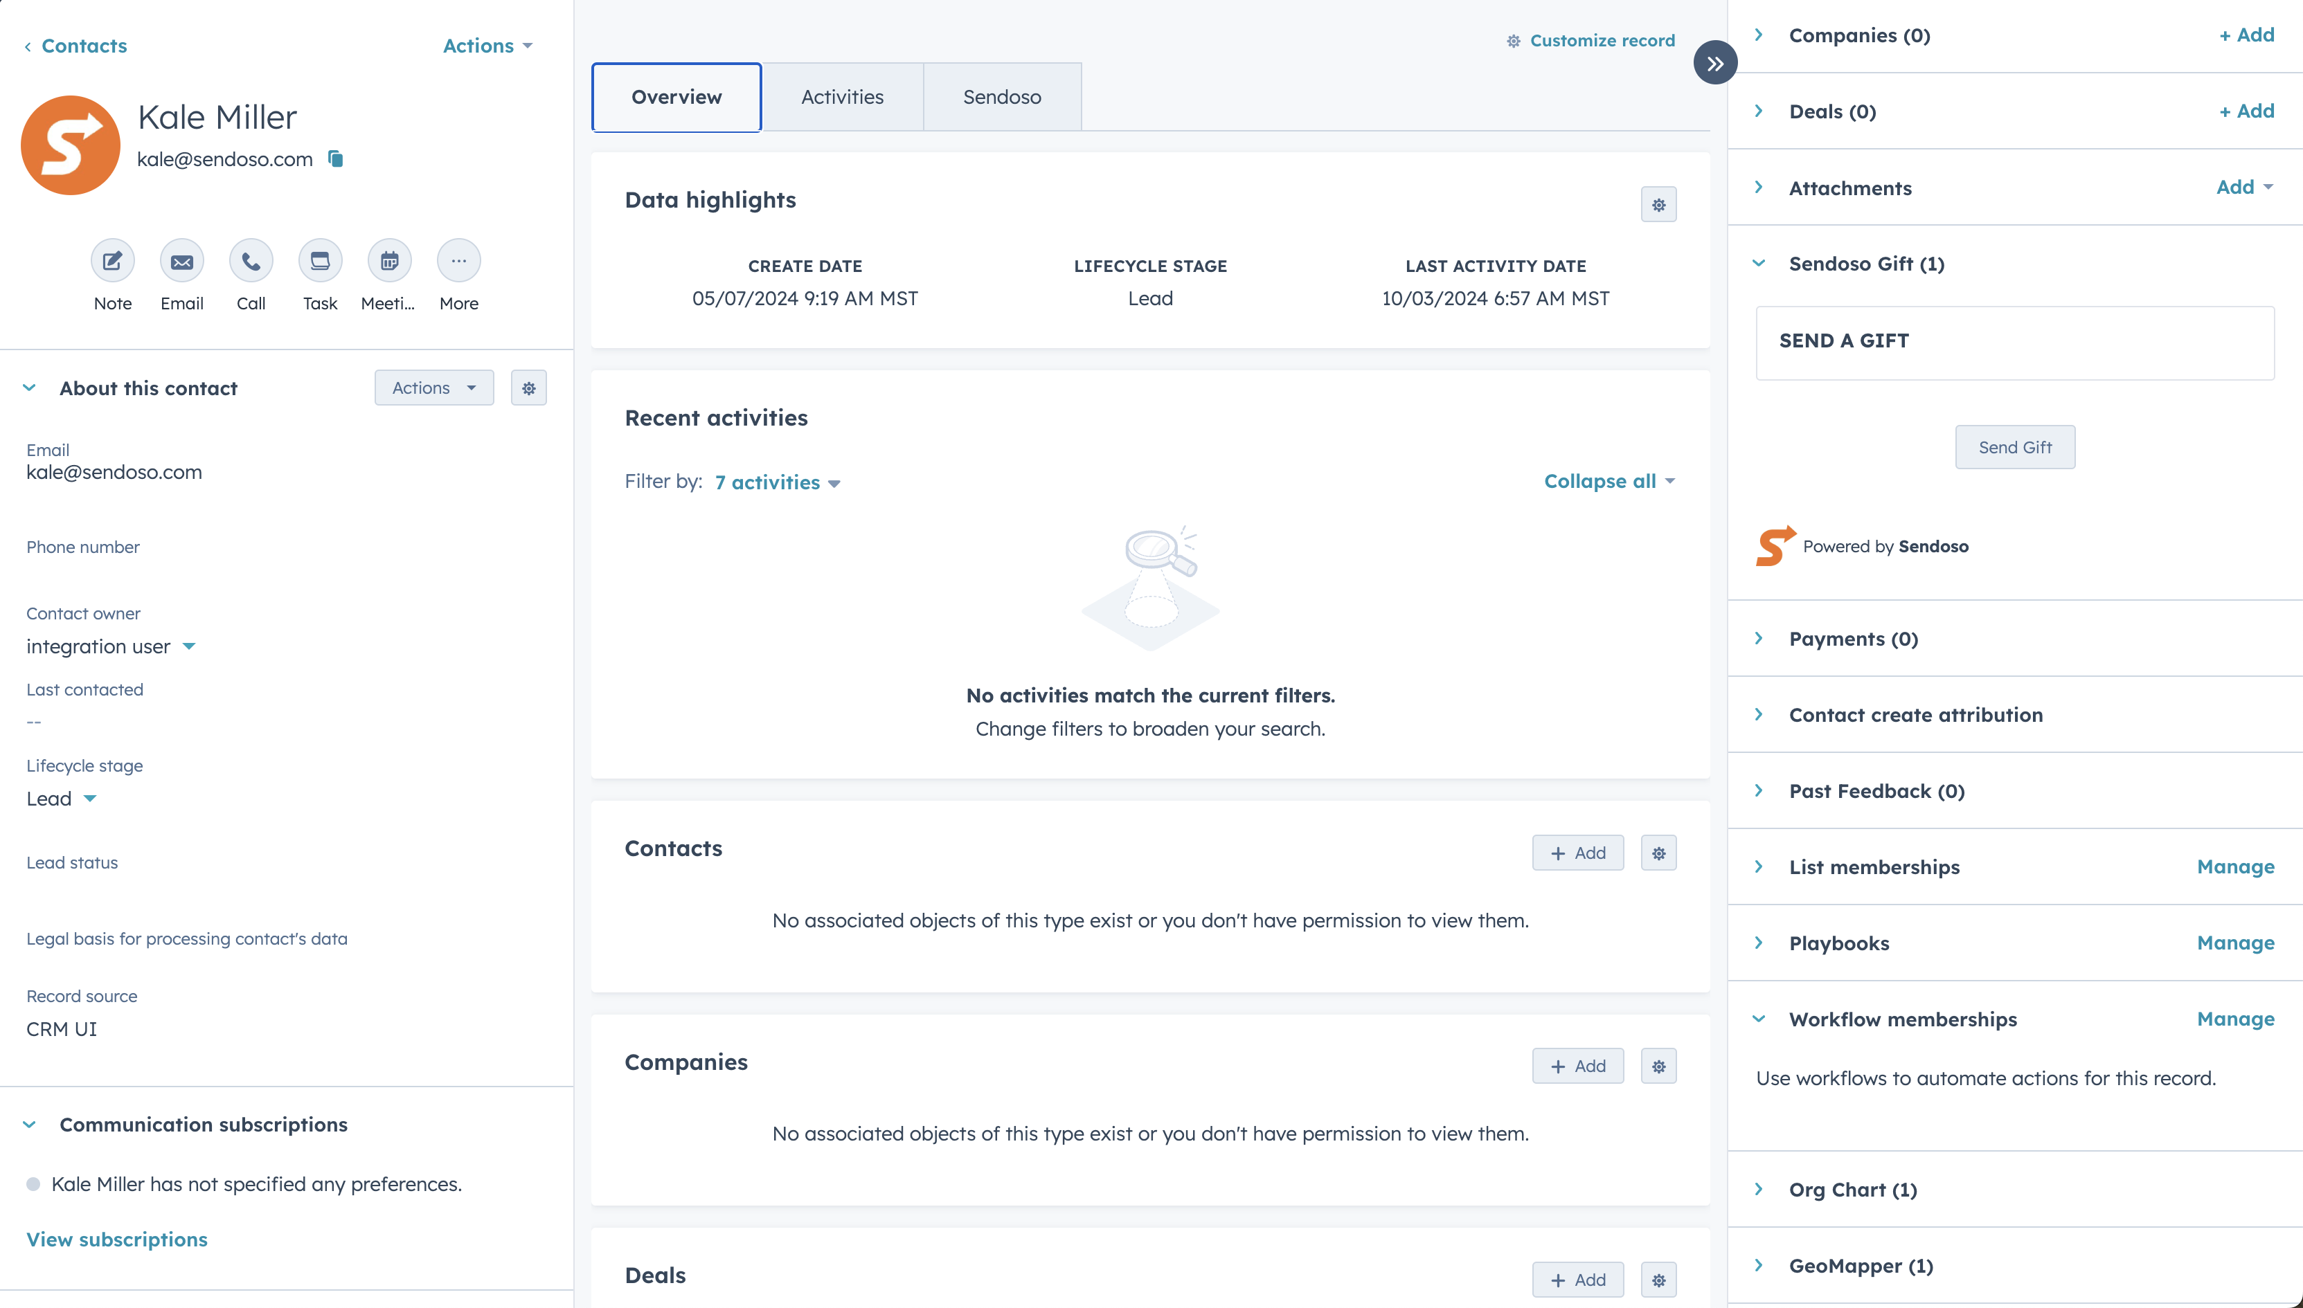Click Customize record link

pos(1590,40)
